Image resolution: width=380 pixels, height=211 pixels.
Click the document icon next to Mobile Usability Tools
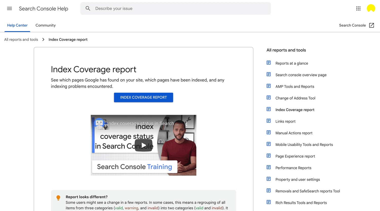tap(269, 144)
